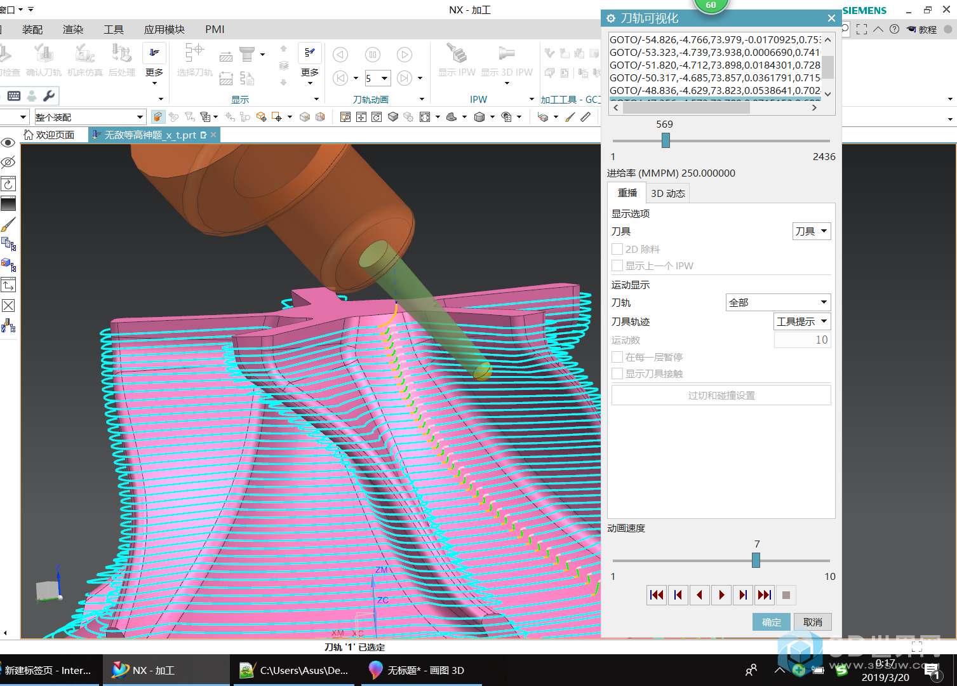Click the play backward button in the dialog
This screenshot has width=957, height=686.
(x=700, y=595)
